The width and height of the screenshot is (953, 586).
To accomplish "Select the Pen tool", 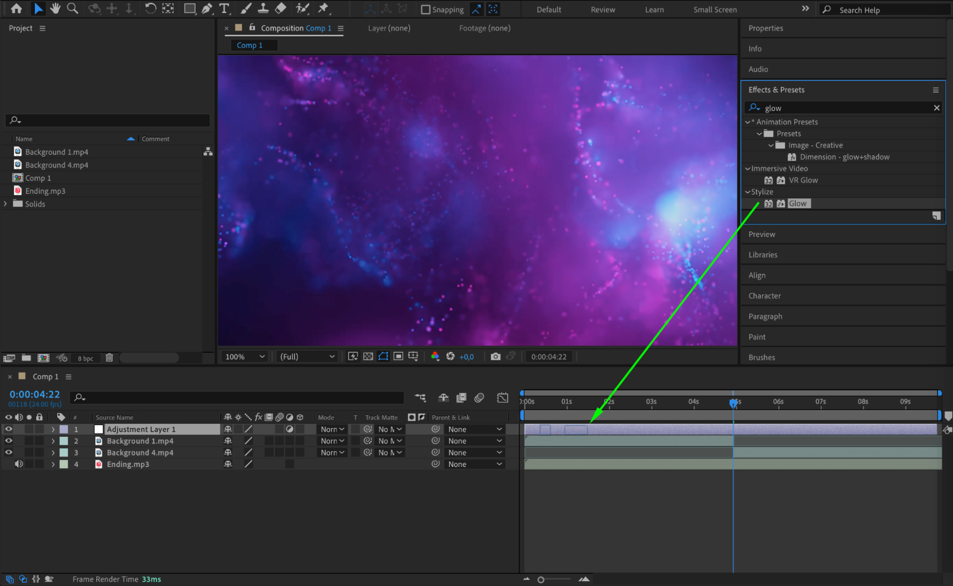I will 207,8.
